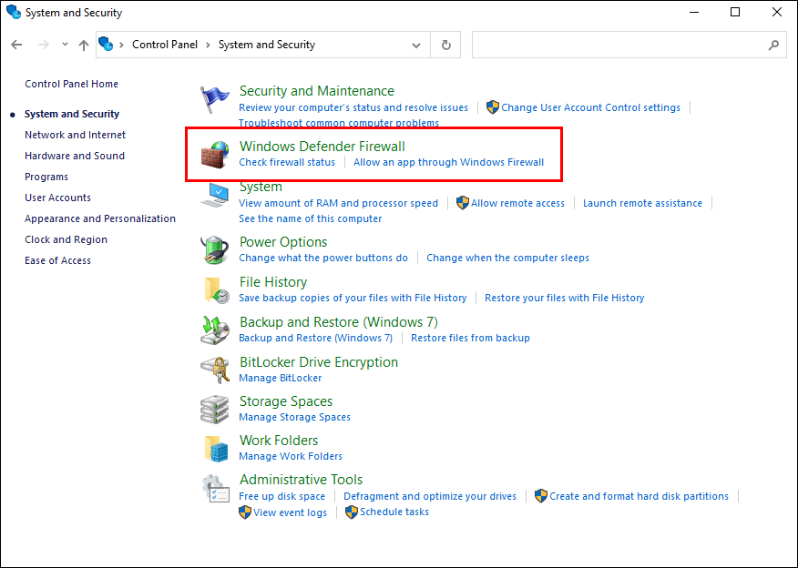The width and height of the screenshot is (798, 568).
Task: Click Manage BitLocker
Action: tap(281, 379)
